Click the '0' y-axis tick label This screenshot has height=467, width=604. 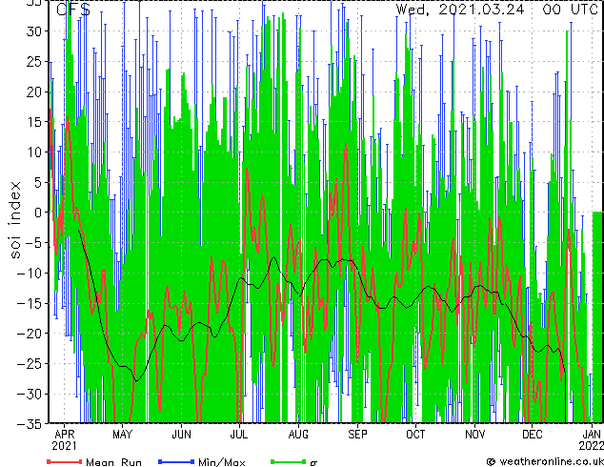click(38, 213)
